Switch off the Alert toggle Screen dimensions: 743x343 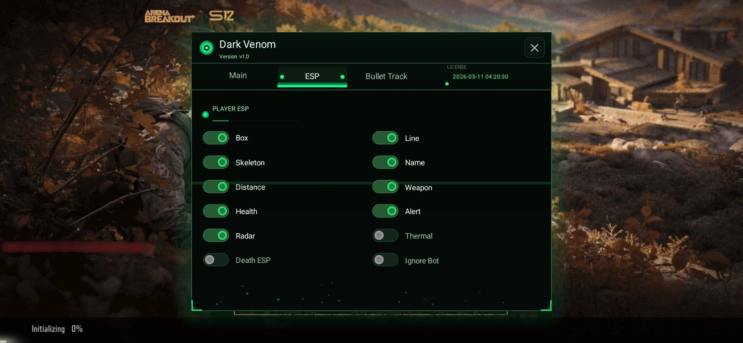(385, 211)
